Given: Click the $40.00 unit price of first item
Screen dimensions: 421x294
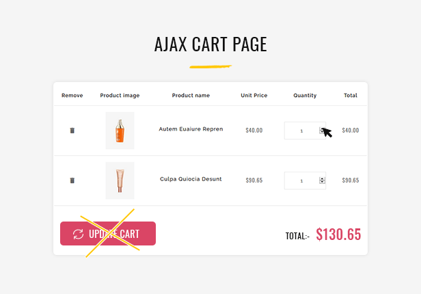Looking at the screenshot, I should click(x=254, y=131).
